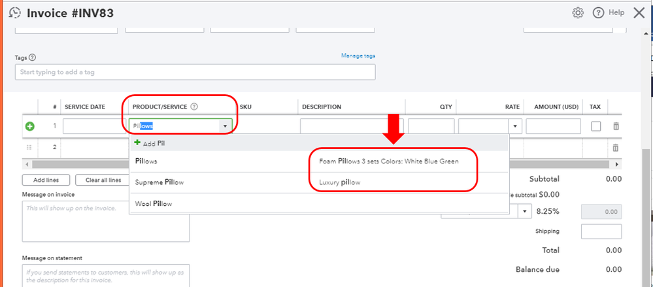The width and height of the screenshot is (653, 287).
Task: Click the green plus icon on line 1
Action: point(29,126)
